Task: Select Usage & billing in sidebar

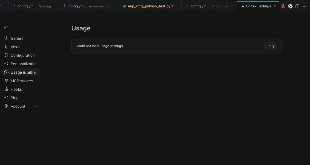Action: point(21,72)
